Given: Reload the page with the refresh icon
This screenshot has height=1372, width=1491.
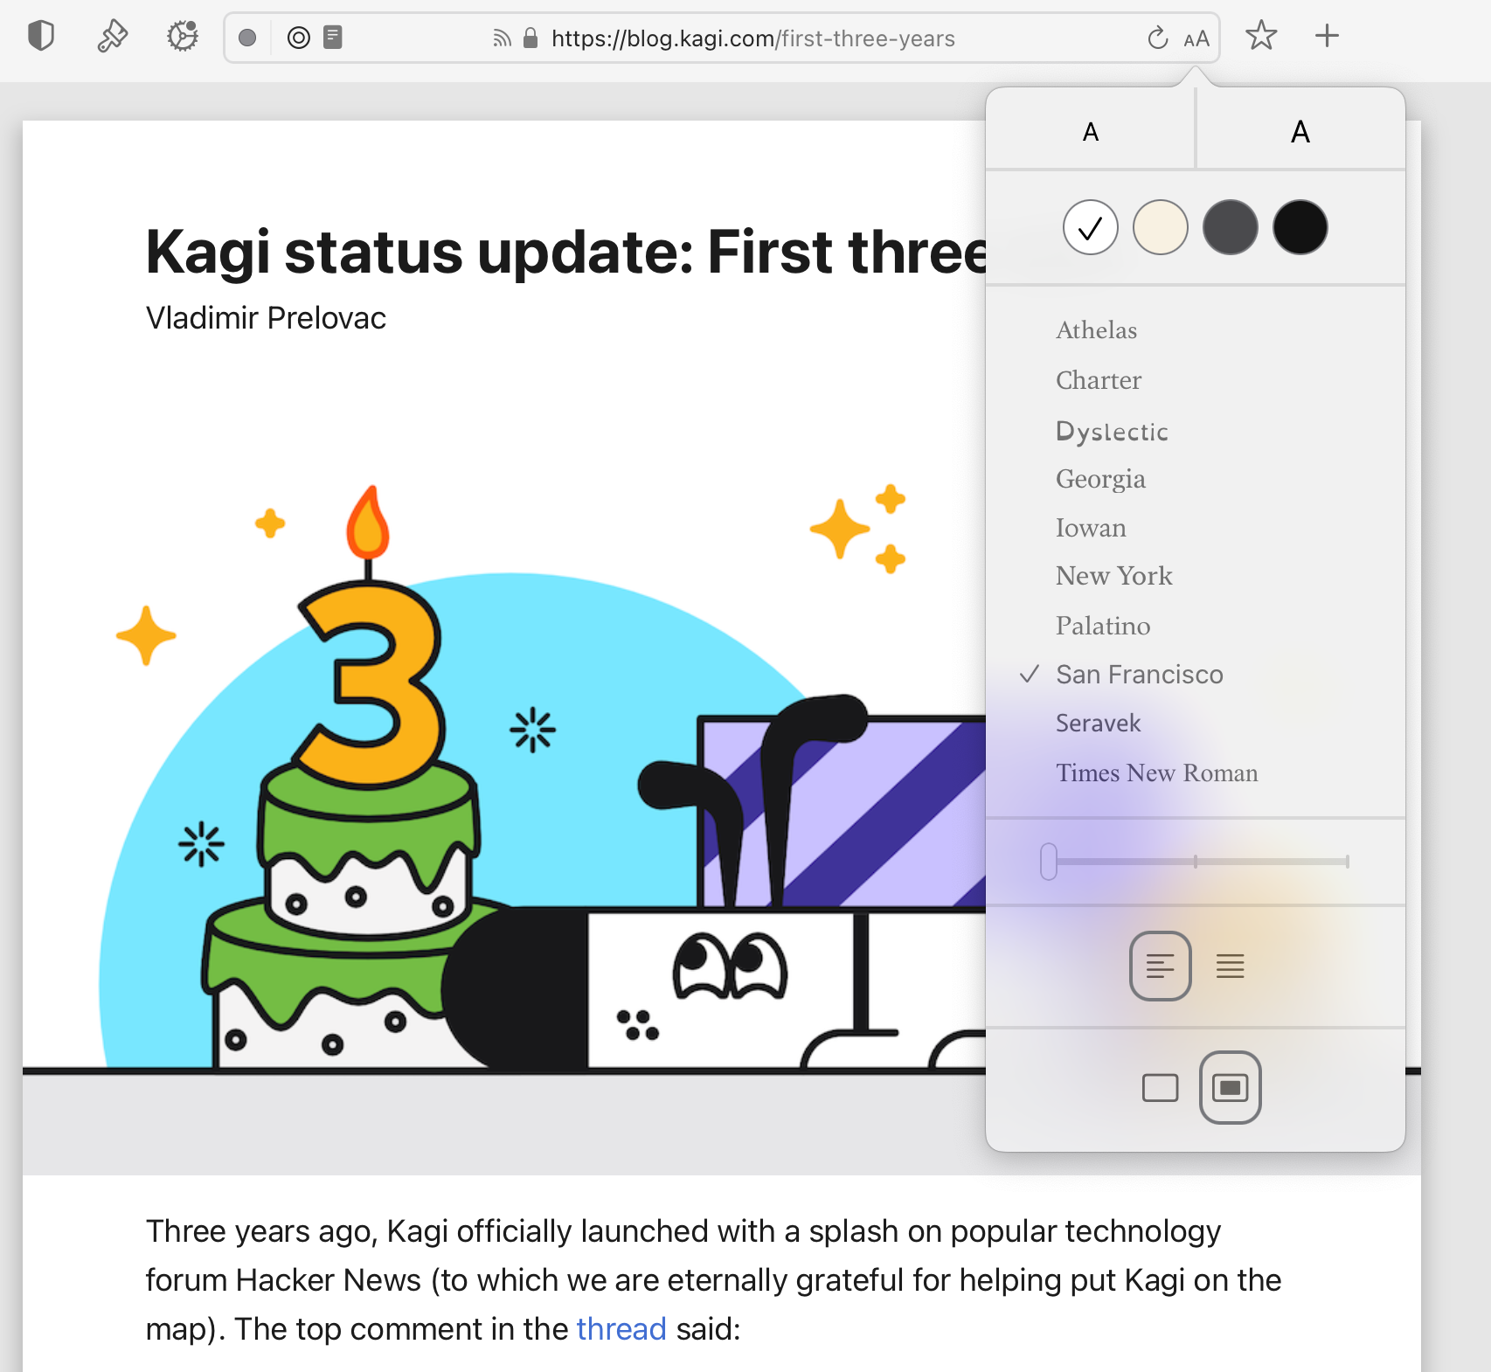Looking at the screenshot, I should click(x=1157, y=38).
